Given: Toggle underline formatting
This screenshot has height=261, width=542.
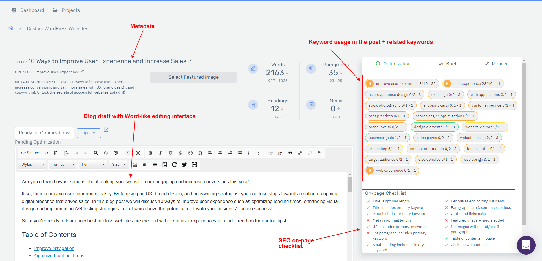Looking at the screenshot, I should tap(171, 153).
